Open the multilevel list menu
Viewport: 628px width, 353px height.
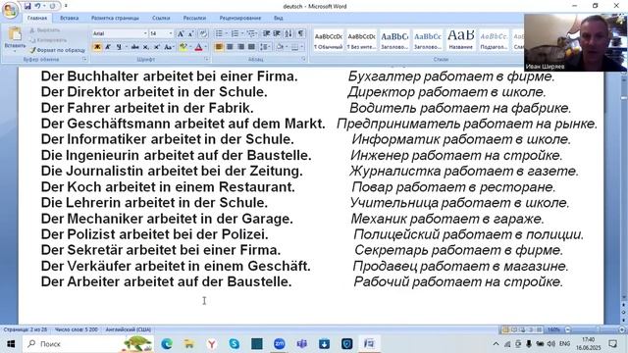click(251, 33)
